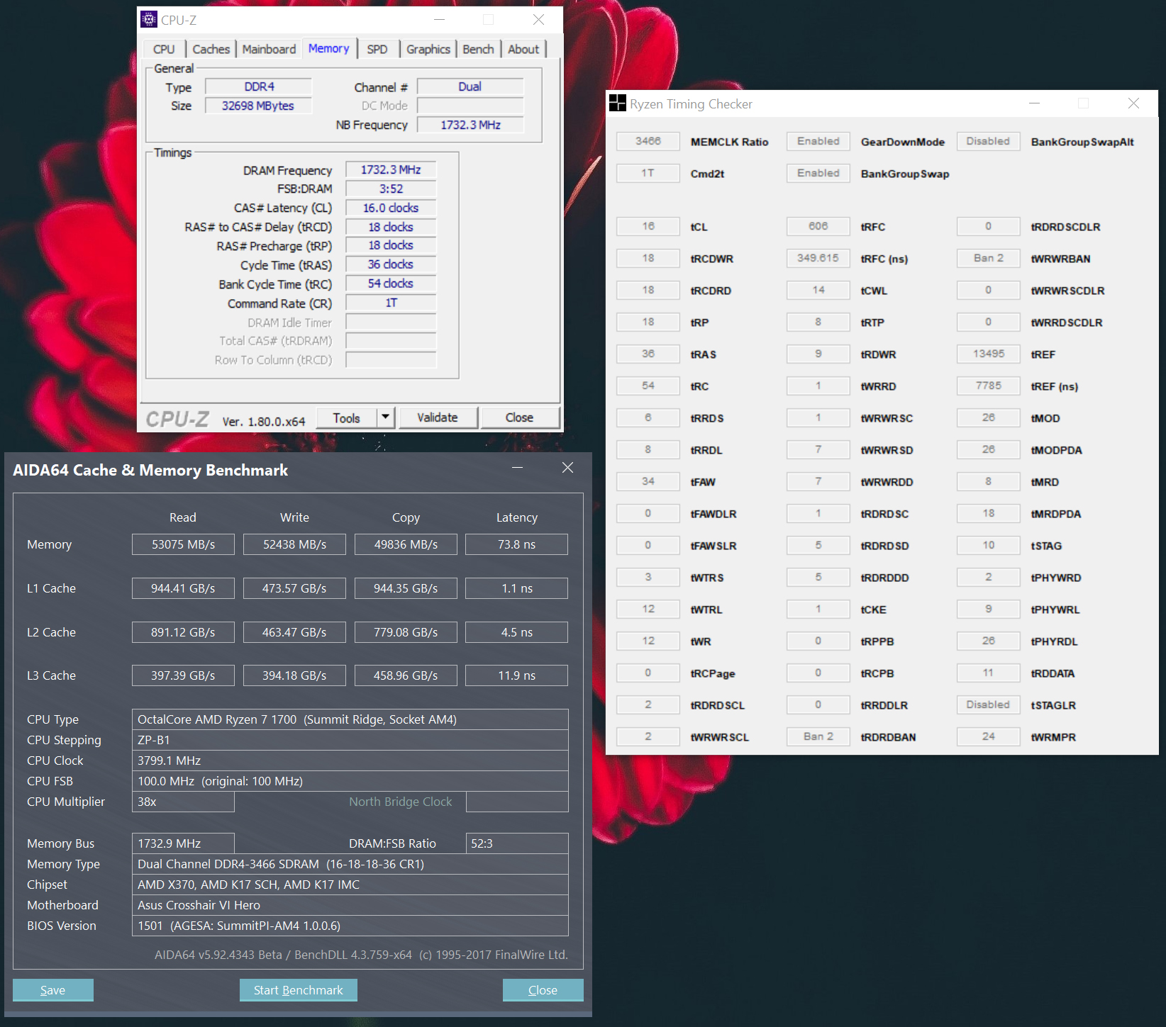Click the Validate button in CPU-Z

click(x=438, y=417)
